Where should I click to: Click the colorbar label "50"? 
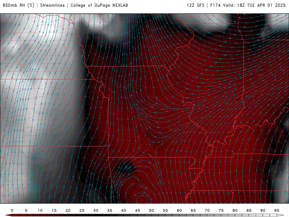151,210
